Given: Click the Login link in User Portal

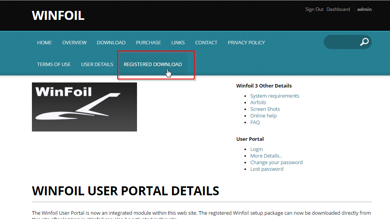Looking at the screenshot, I should click(256, 149).
